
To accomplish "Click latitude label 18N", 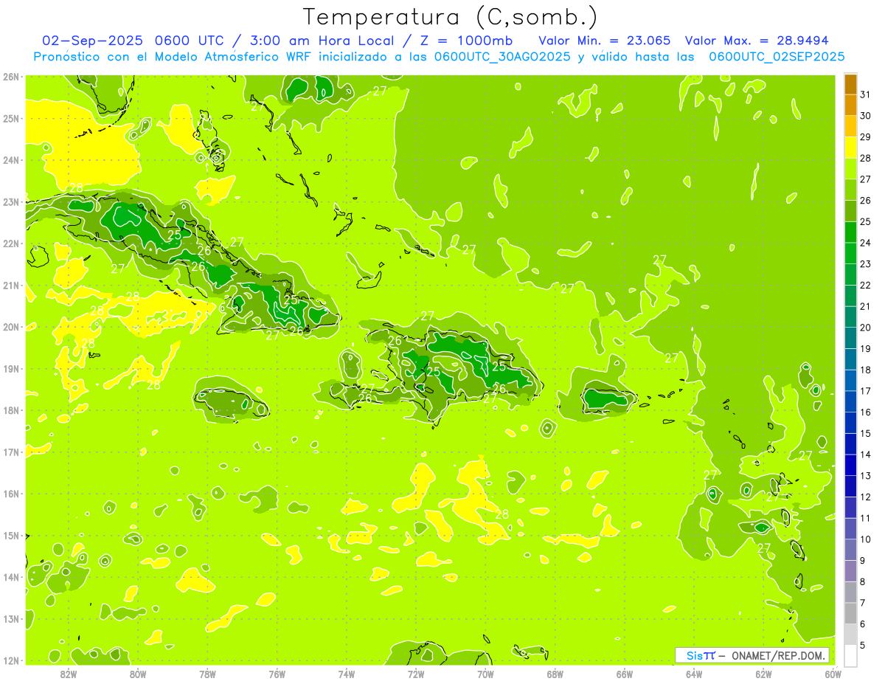I will (11, 410).
